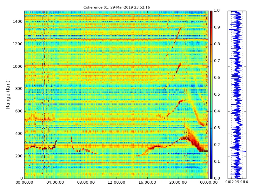
Task: Click the colorbar 0.4 label
Action: pyautogui.click(x=217, y=111)
